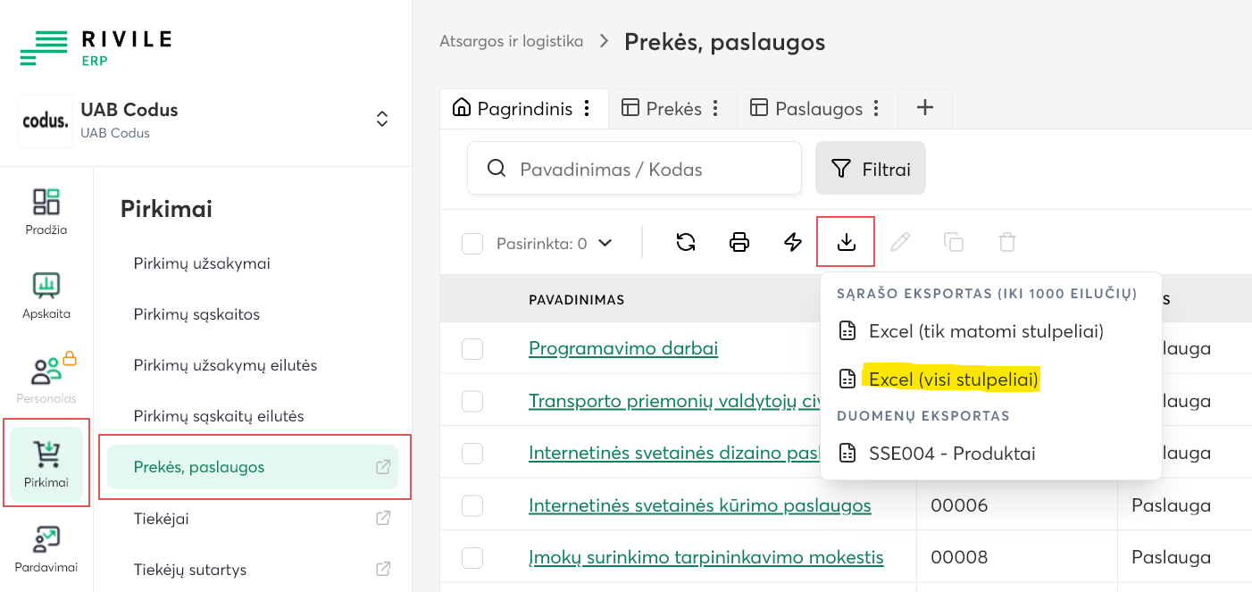Check Internetinės svetainės kūrimo row checkbox

[x=472, y=505]
